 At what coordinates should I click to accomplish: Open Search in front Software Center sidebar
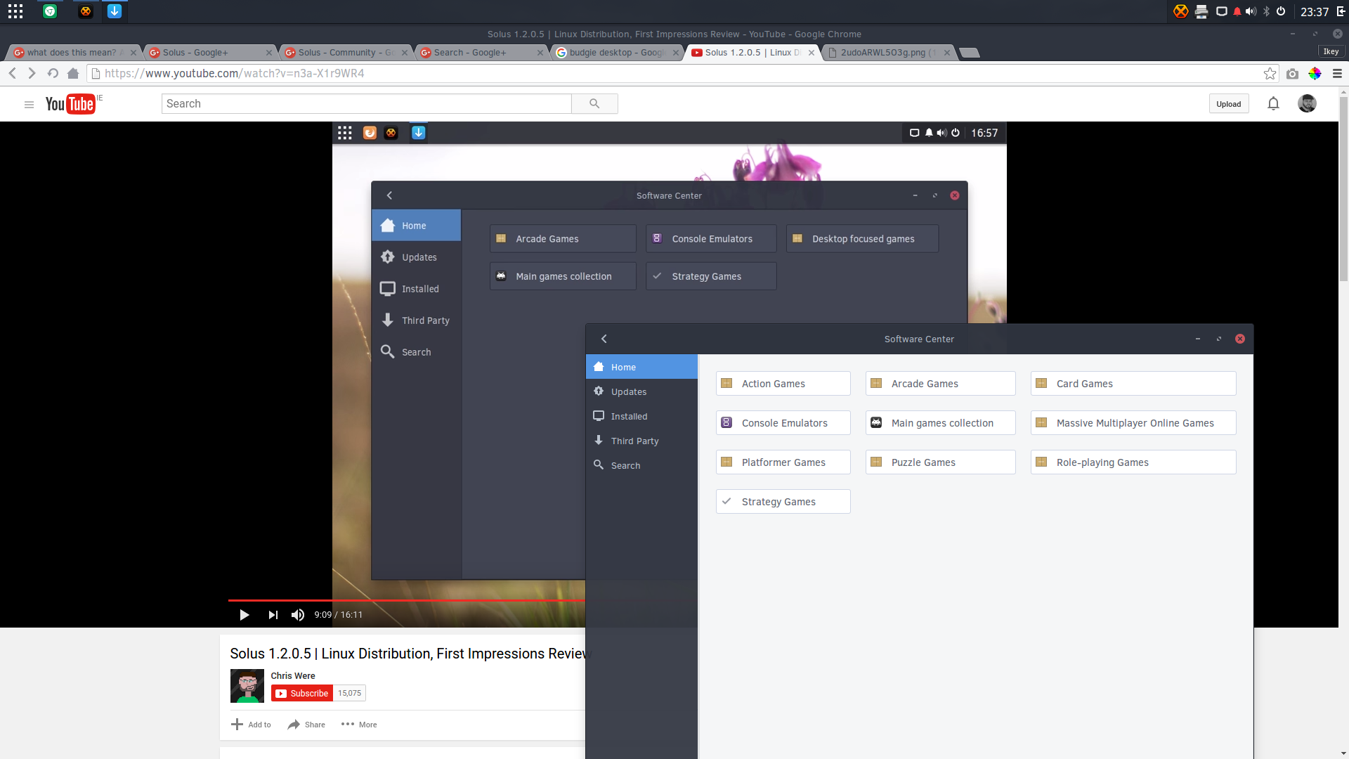coord(641,465)
